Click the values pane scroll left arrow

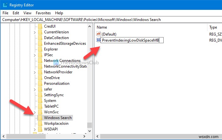(97, 137)
